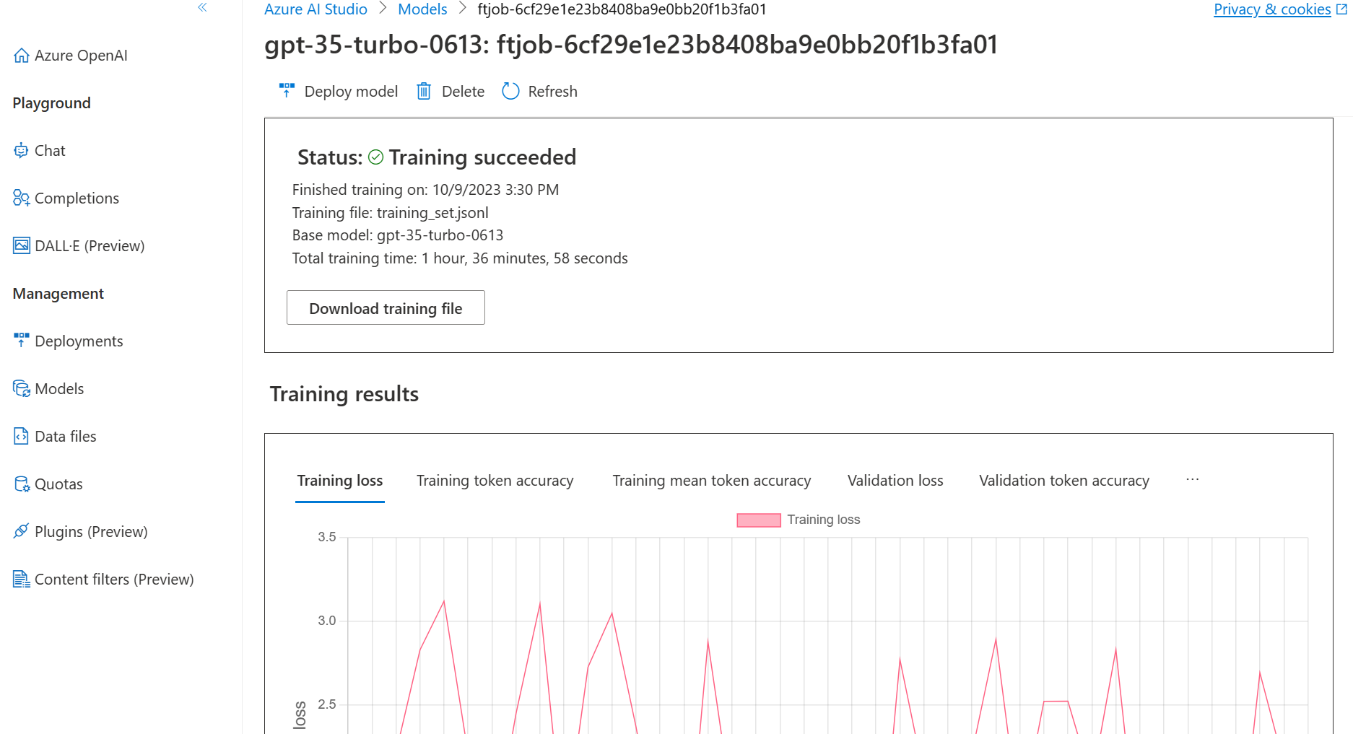This screenshot has height=734, width=1353.
Task: Click the Content filters icon
Action: (22, 580)
